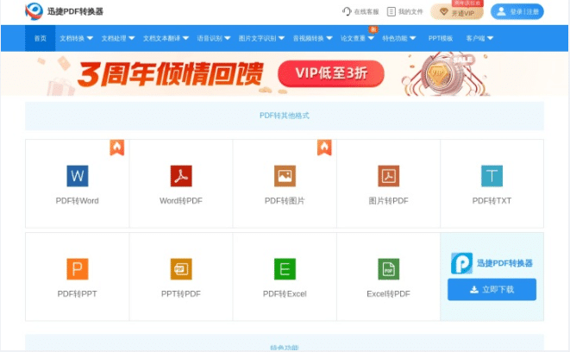This screenshot has width=570, height=352.
Task: Click the 立即下载 download button
Action: (492, 290)
